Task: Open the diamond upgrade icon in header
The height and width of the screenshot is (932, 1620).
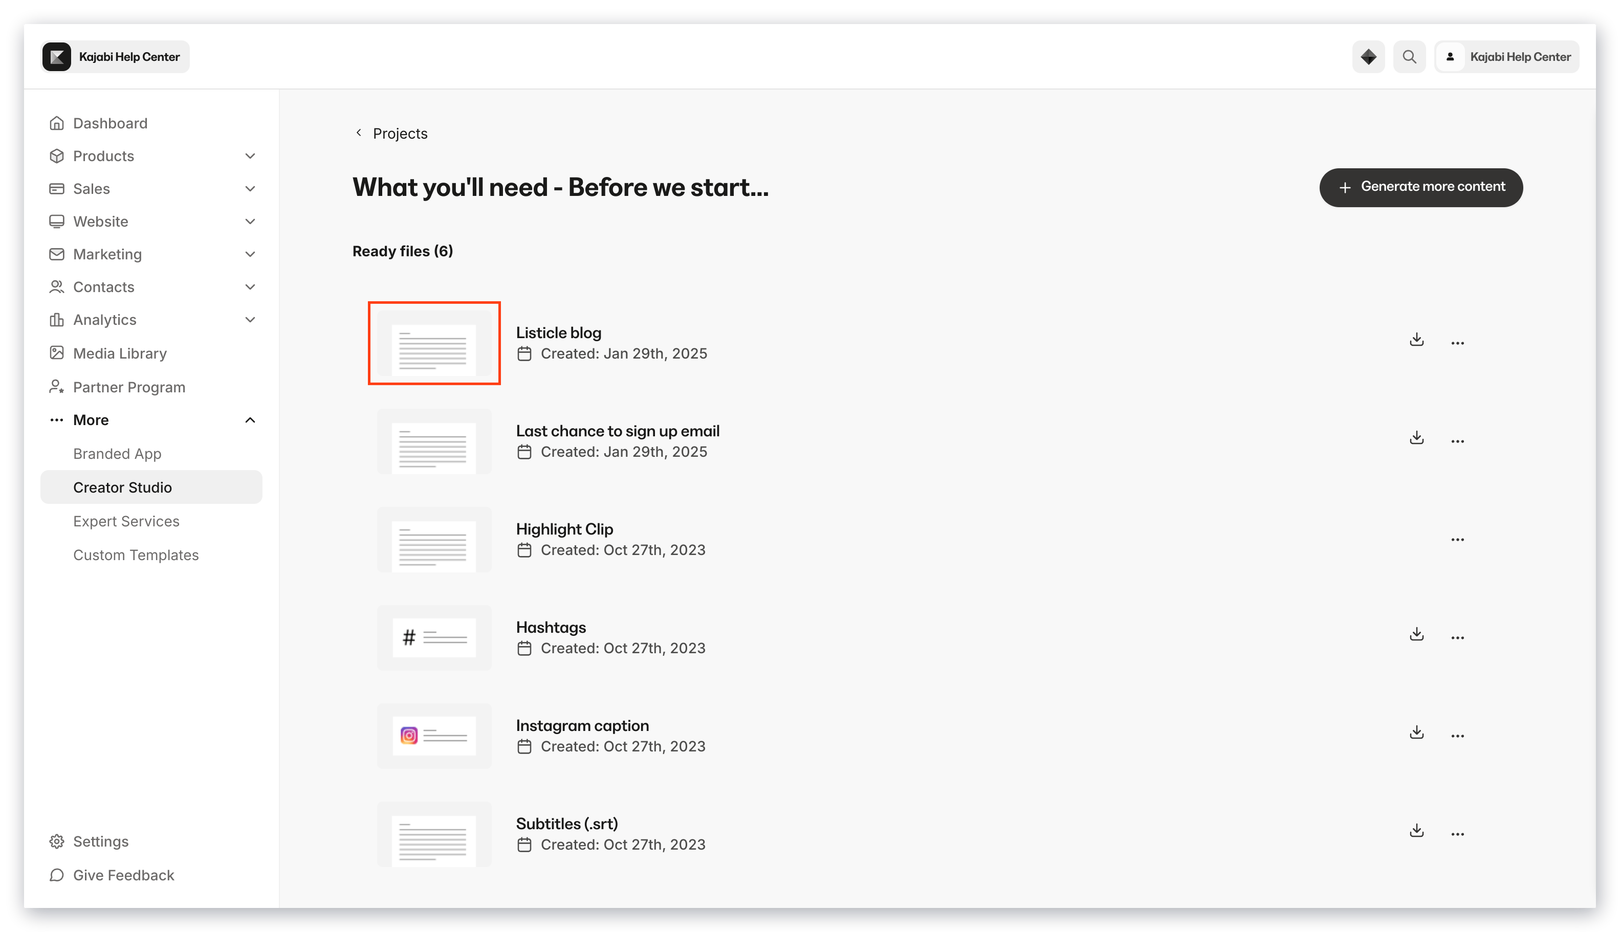Action: pos(1368,57)
